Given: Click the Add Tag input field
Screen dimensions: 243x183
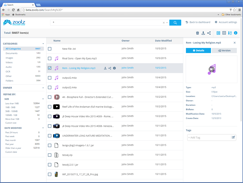Looking at the screenshot, I should click(209, 137).
